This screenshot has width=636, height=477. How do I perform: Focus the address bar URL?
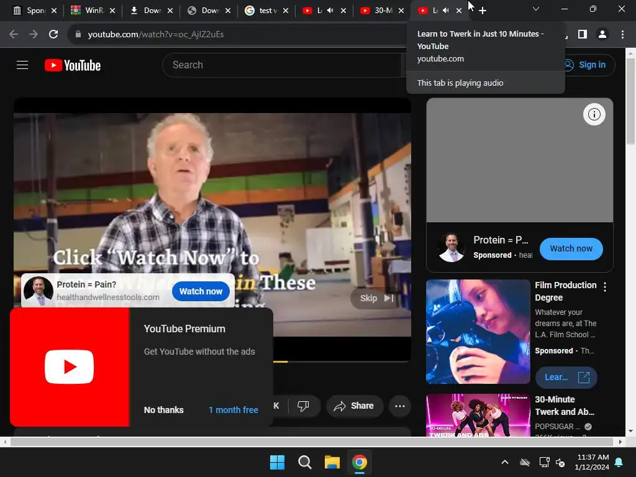tap(156, 35)
